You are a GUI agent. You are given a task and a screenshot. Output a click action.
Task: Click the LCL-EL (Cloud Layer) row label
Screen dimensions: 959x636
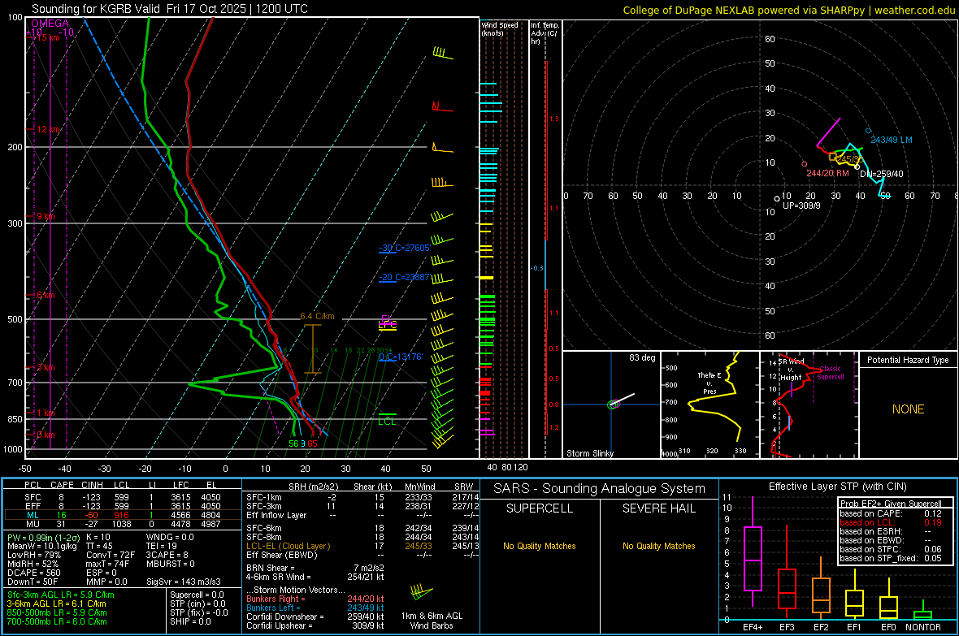[x=288, y=546]
